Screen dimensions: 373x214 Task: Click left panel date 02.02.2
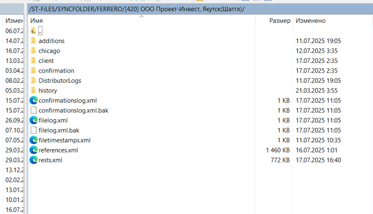pos(15,180)
